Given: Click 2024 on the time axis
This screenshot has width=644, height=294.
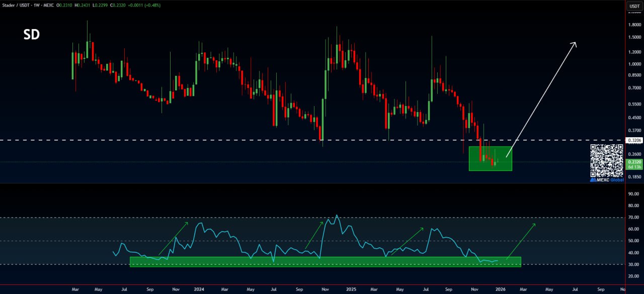Looking at the screenshot, I should (199, 289).
